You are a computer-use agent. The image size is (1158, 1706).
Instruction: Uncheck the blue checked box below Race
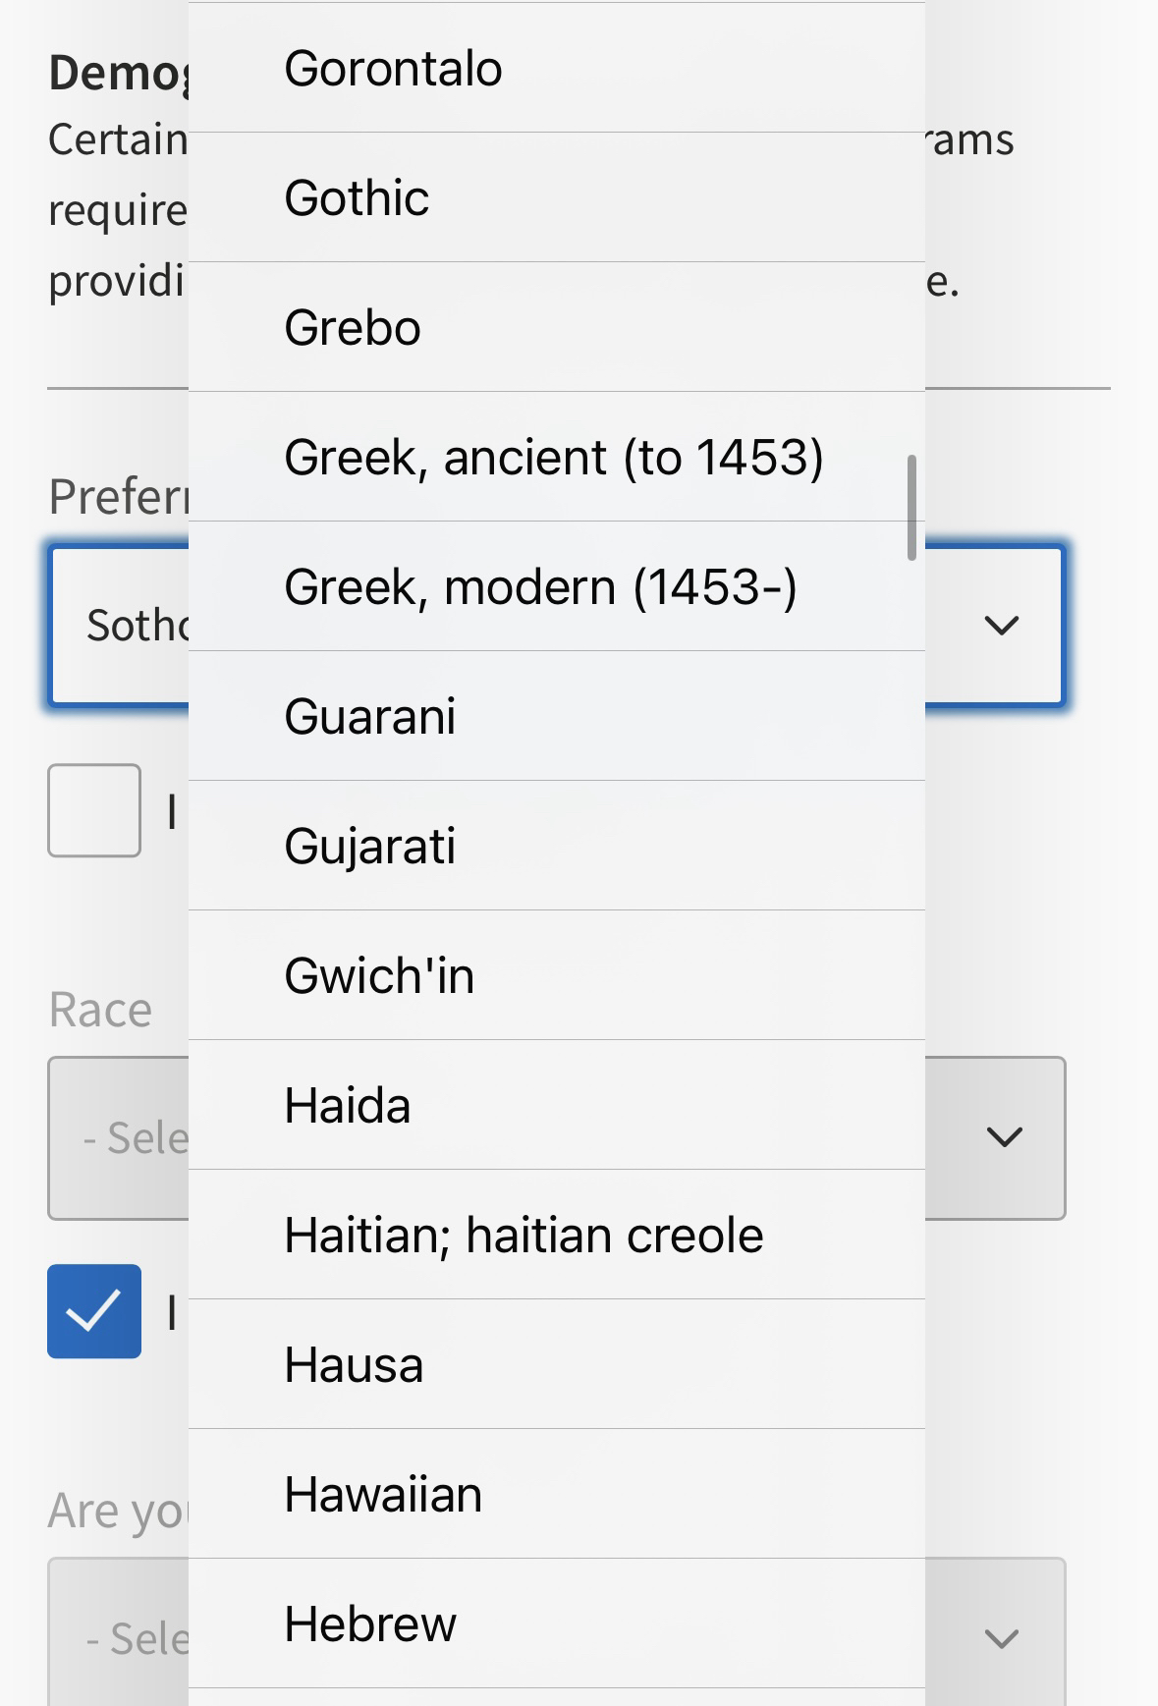point(94,1311)
